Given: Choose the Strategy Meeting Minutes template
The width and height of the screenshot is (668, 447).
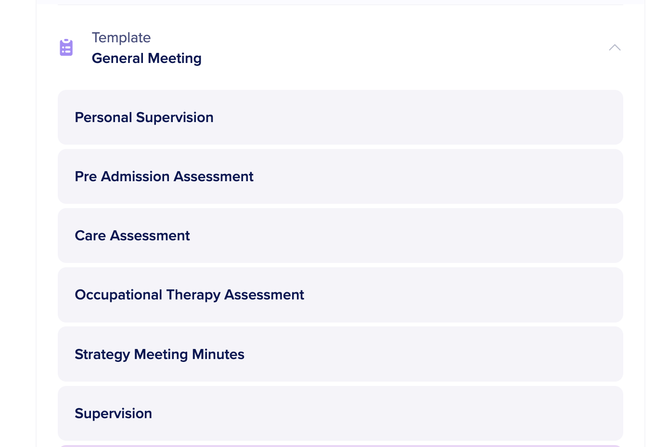Looking at the screenshot, I should pos(340,354).
